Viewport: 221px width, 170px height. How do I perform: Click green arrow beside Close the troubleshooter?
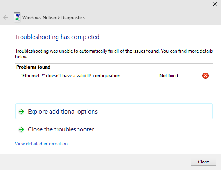tap(22, 129)
